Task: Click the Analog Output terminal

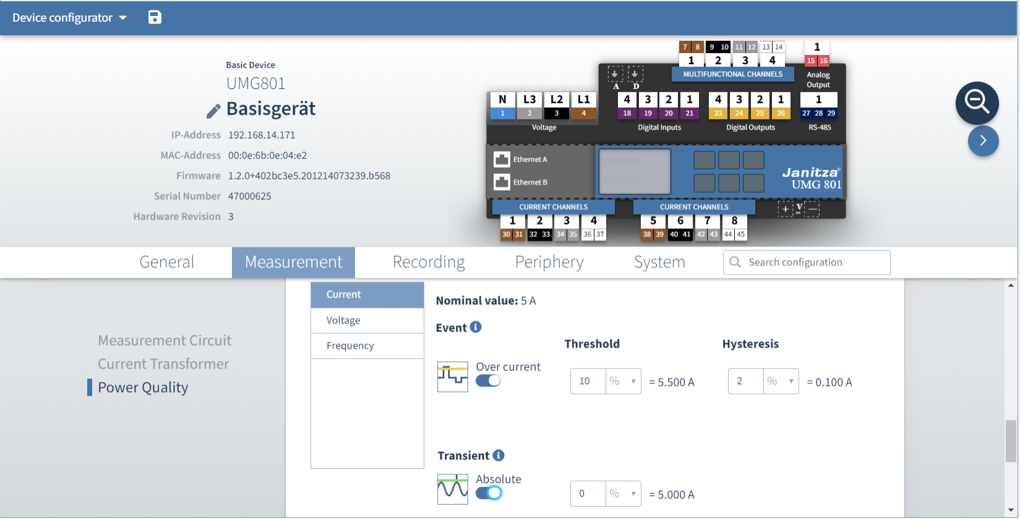Action: pyautogui.click(x=817, y=54)
